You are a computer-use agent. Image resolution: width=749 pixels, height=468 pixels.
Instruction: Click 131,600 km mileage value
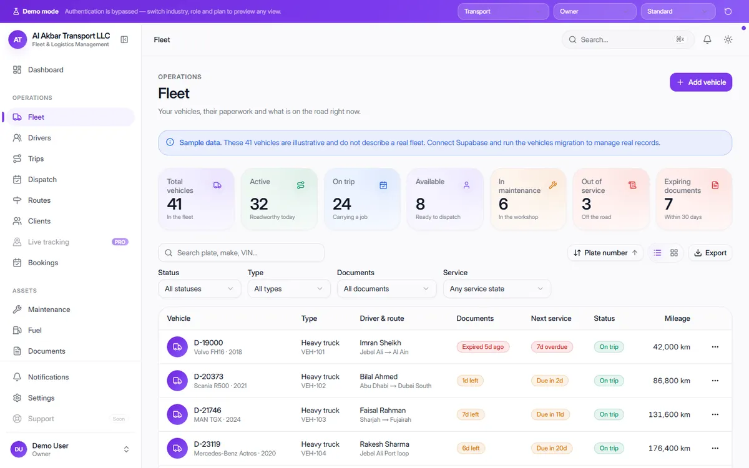669,414
